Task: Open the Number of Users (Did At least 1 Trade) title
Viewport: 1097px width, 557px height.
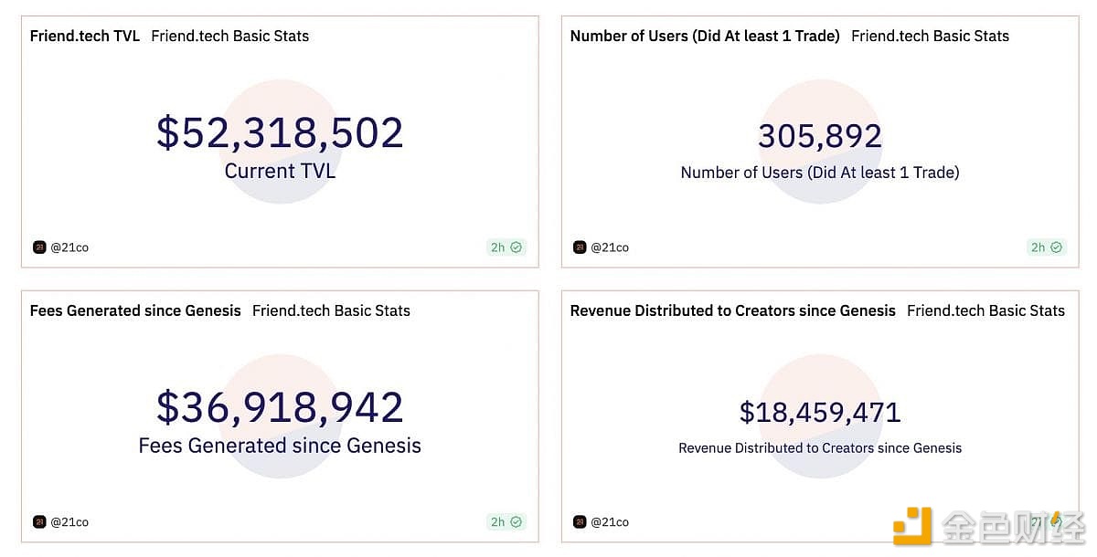Action: coord(705,37)
